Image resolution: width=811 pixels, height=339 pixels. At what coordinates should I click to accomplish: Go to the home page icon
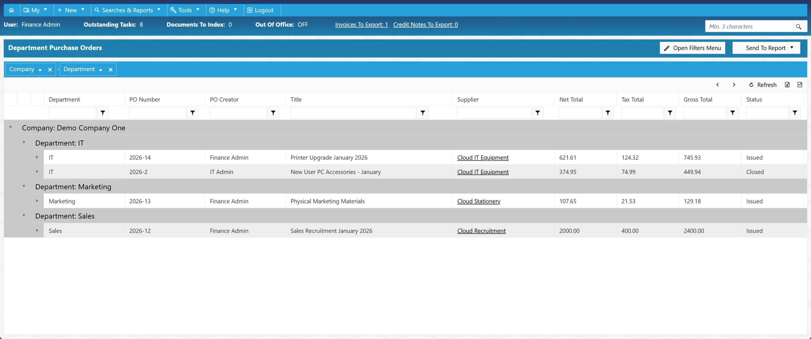point(11,10)
